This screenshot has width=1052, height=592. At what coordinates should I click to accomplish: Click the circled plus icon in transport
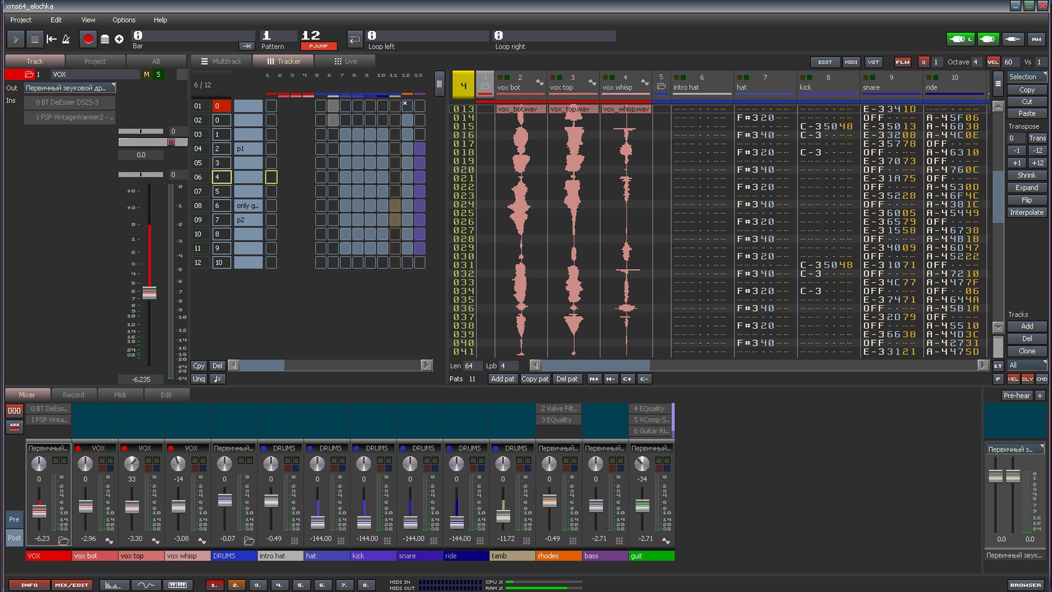[x=119, y=39]
